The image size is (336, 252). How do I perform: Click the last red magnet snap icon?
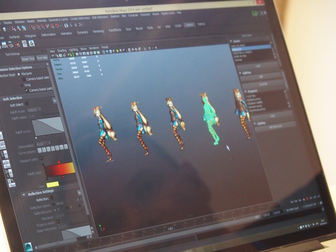(x=57, y=26)
